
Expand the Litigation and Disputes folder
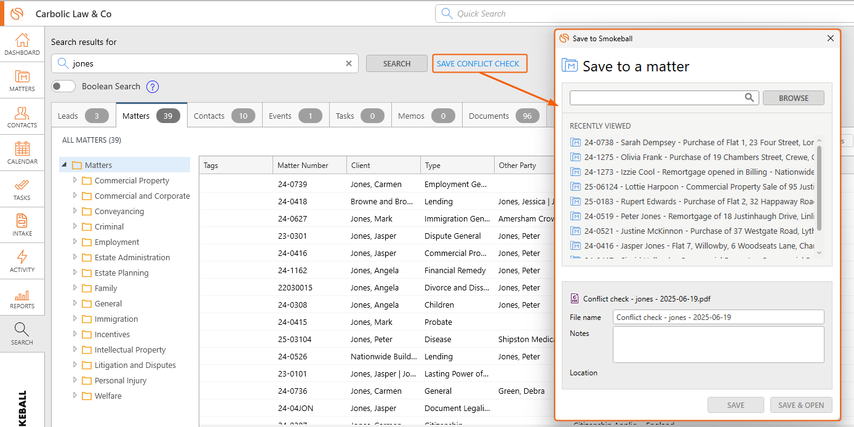point(75,365)
